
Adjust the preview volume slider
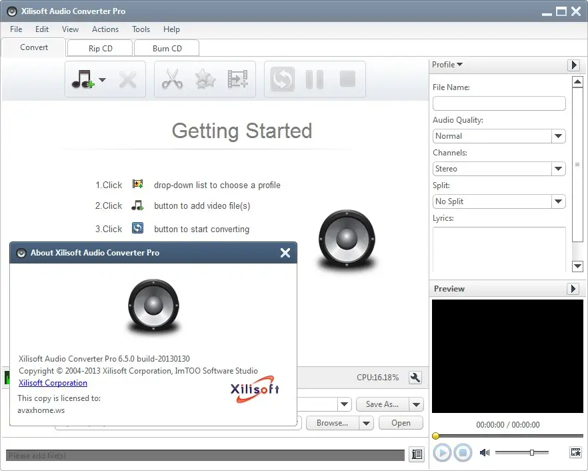pyautogui.click(x=532, y=452)
